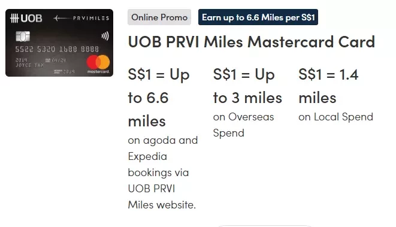The height and width of the screenshot is (227, 396).
Task: Click the 04/24 expiry date on card
Action: [x=56, y=60]
